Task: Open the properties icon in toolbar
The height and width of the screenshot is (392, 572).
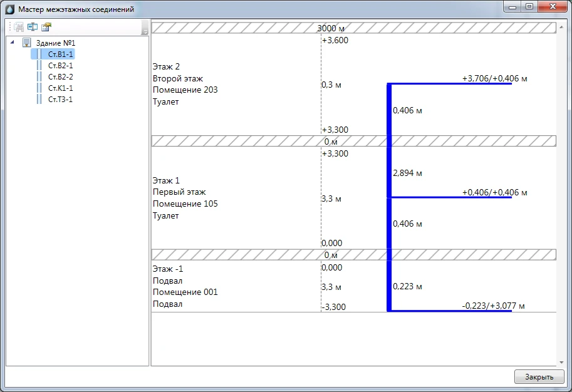Action: click(46, 28)
